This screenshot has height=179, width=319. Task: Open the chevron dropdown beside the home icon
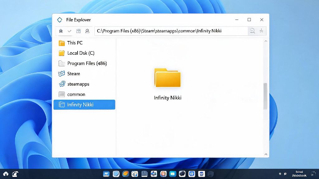(69, 31)
